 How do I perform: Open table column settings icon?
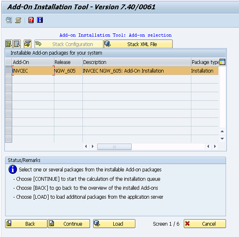222,62
